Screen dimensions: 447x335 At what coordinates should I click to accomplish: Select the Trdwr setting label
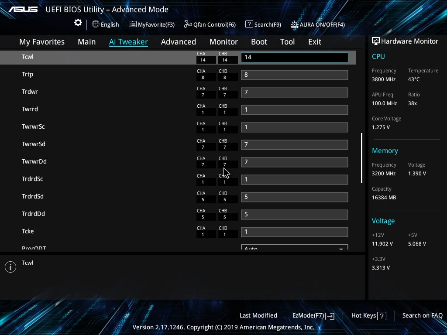[x=30, y=92]
